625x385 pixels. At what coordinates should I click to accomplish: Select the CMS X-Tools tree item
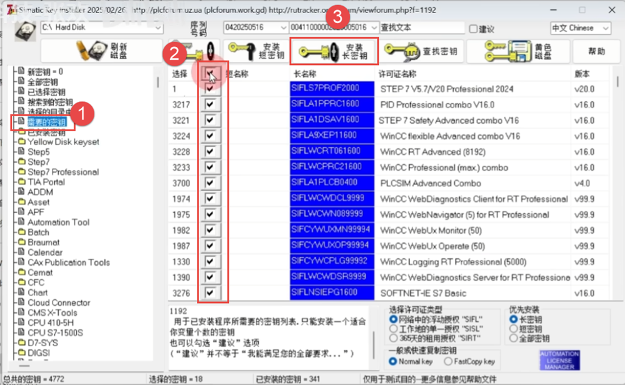tap(52, 312)
